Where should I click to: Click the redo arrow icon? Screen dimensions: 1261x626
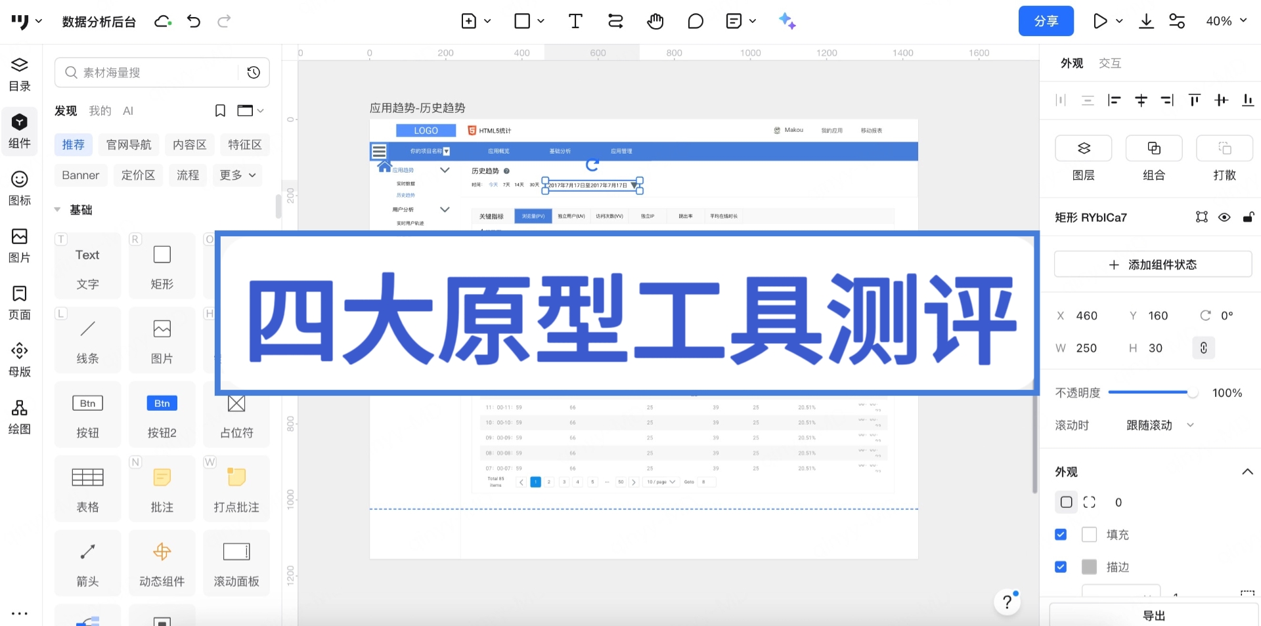224,21
